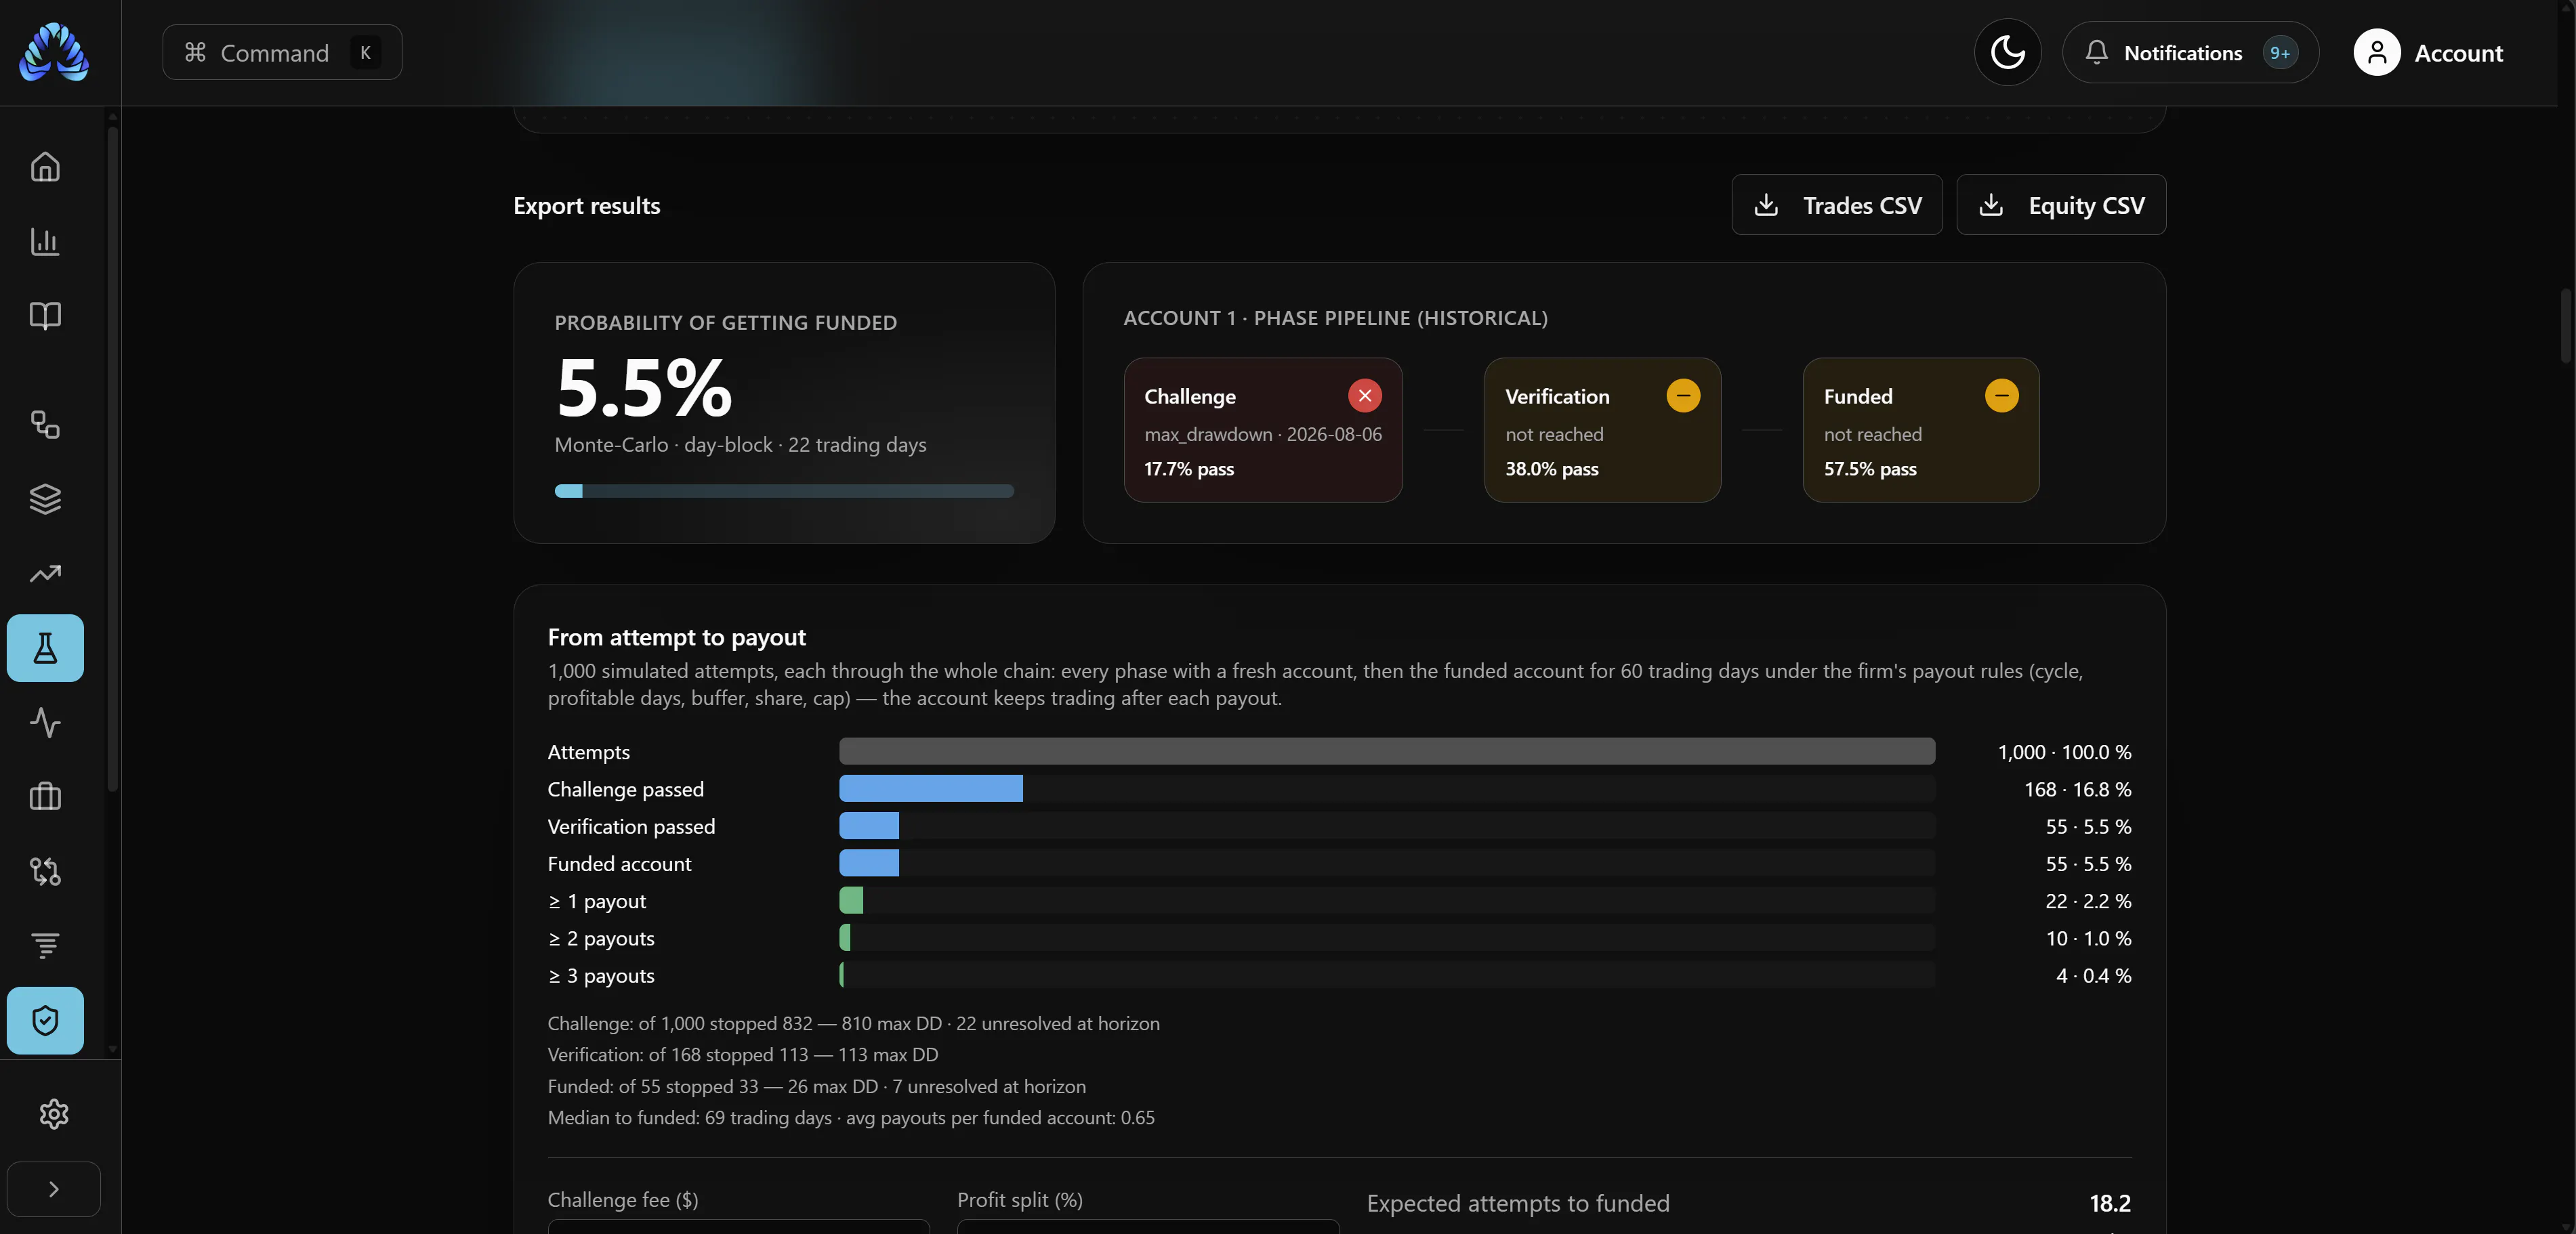The height and width of the screenshot is (1234, 2576).
Task: Click the app logo in the top-left corner
Action: tap(54, 52)
